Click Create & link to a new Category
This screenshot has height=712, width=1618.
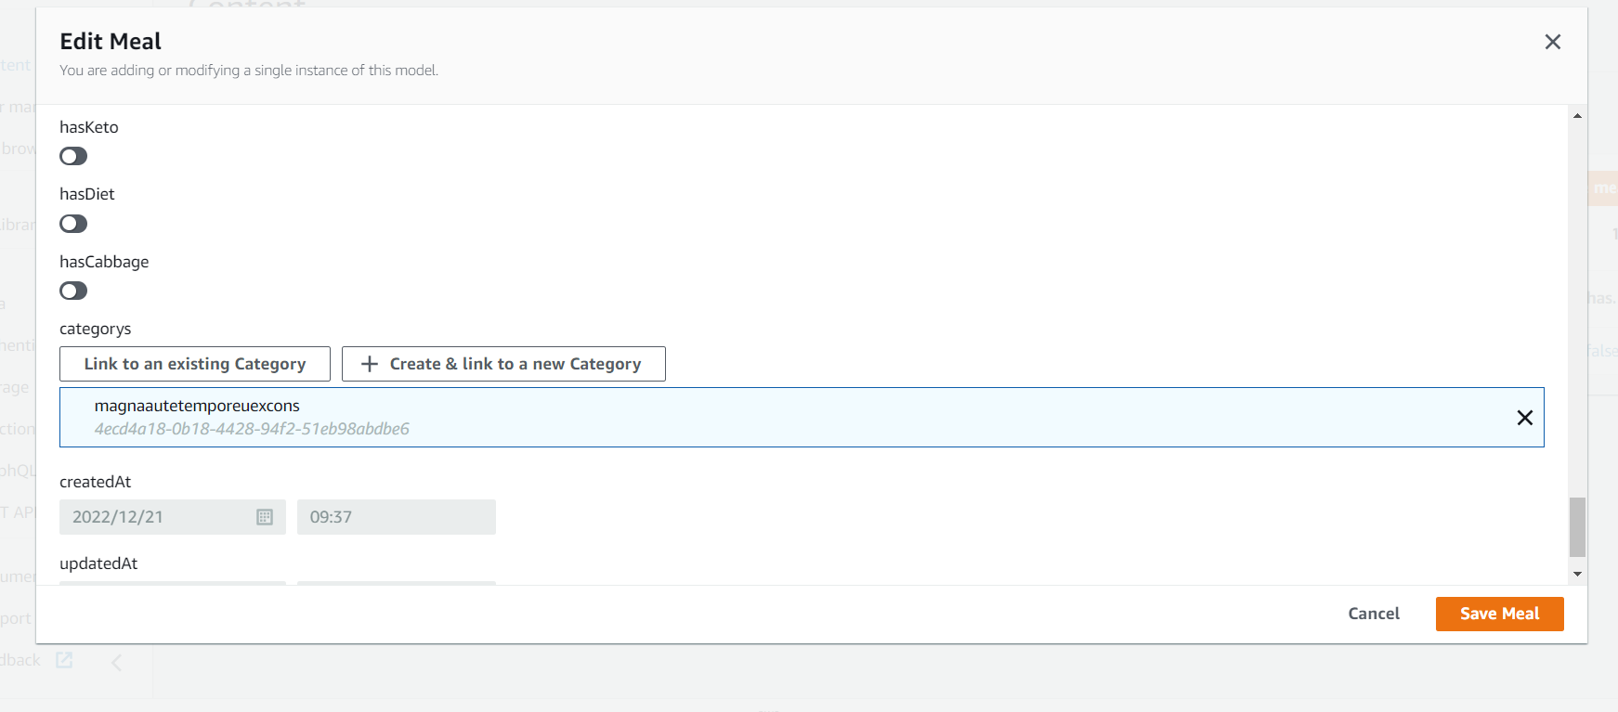[502, 363]
